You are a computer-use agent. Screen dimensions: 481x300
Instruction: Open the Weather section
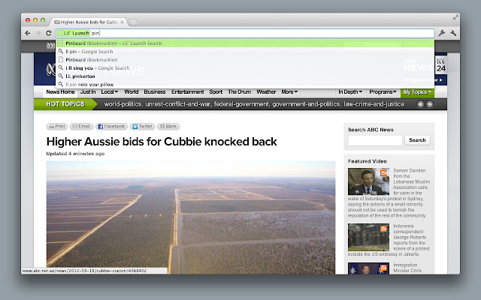(266, 91)
